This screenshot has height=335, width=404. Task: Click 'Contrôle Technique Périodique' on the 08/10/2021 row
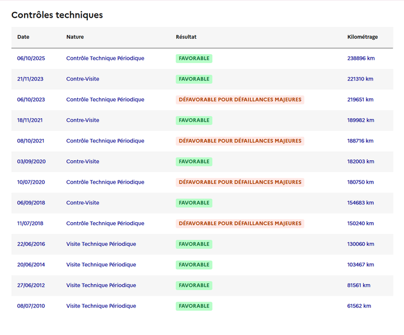pos(105,141)
